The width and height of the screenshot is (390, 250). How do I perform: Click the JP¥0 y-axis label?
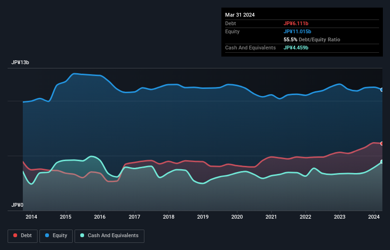17,205
